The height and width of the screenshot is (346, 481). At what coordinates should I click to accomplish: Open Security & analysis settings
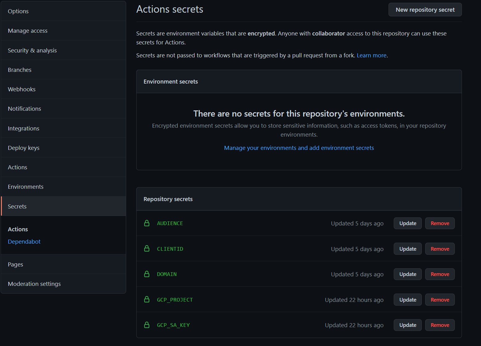pyautogui.click(x=32, y=50)
